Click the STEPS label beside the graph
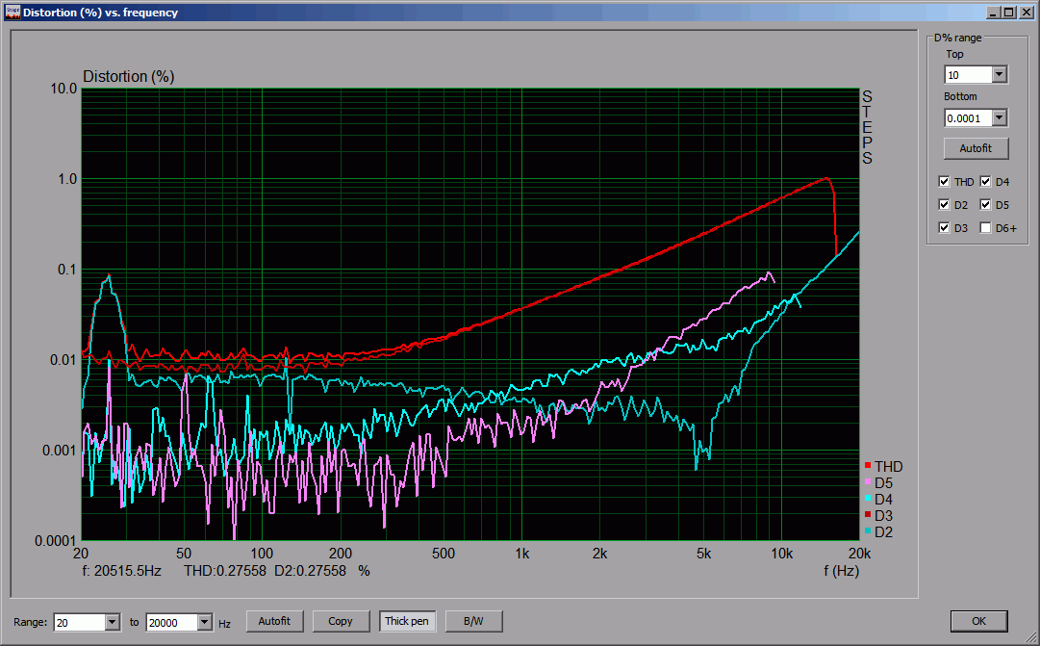Viewport: 1040px width, 646px height. pyautogui.click(x=867, y=127)
